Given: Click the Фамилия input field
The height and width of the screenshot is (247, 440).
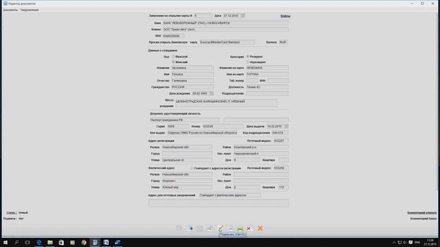Looking at the screenshot, I should click(x=192, y=68).
